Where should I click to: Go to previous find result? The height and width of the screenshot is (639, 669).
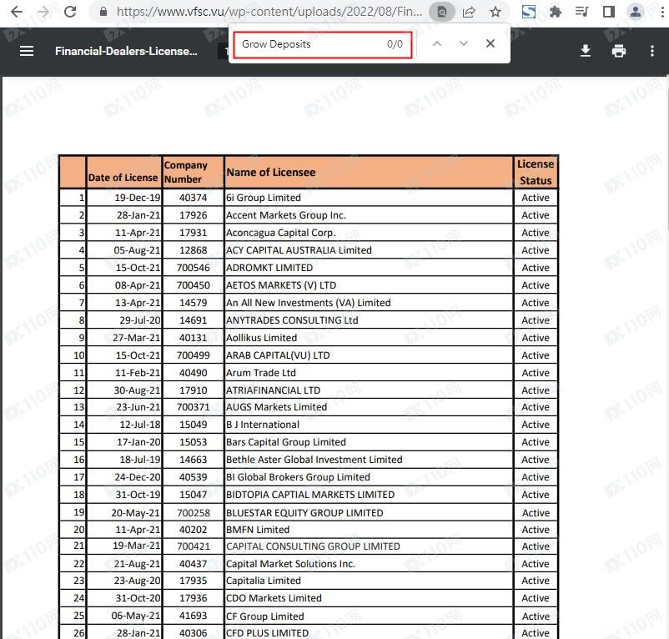click(436, 43)
